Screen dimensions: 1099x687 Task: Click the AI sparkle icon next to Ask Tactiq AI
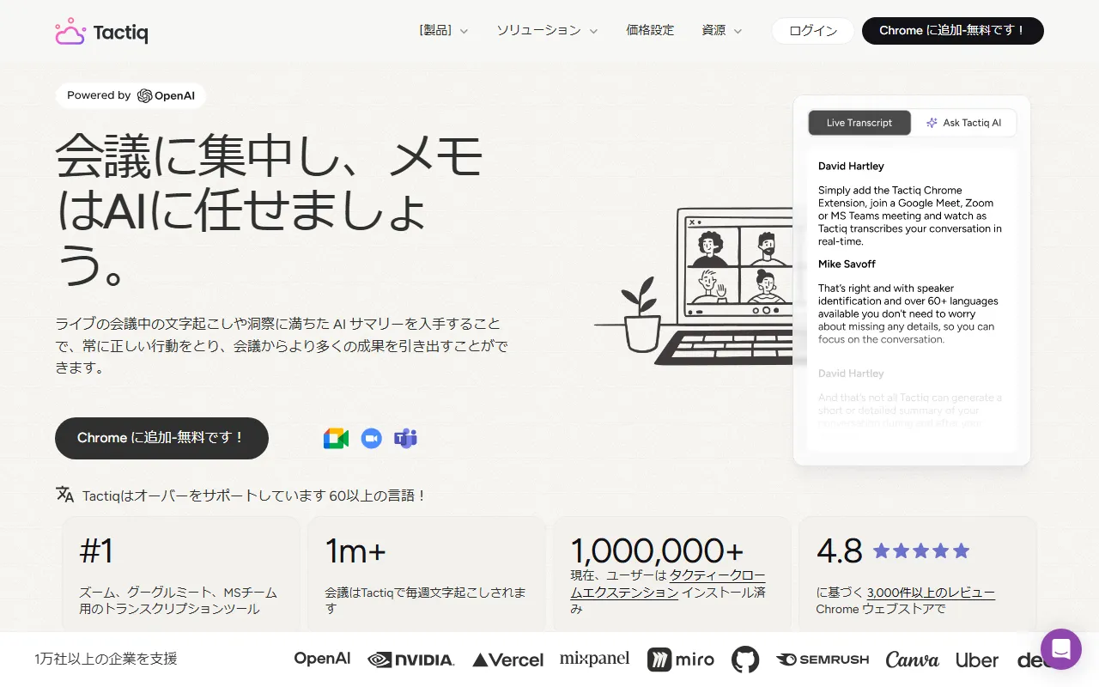[x=932, y=122]
